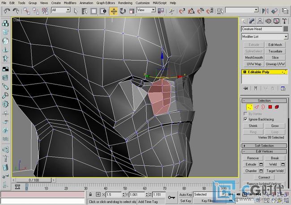This screenshot has height=205, width=291.
Task: Open the Graph Editors menu
Action: pos(106,3)
